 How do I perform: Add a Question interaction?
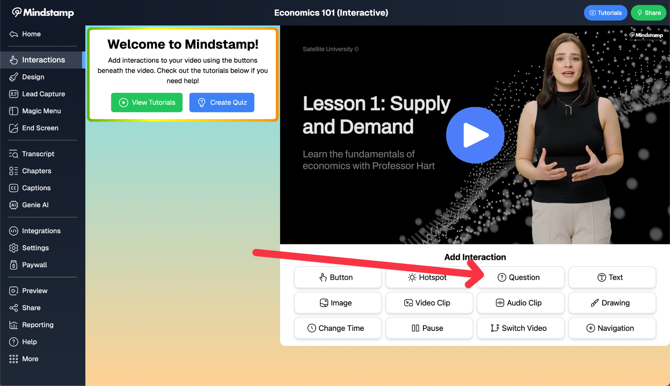coord(520,277)
